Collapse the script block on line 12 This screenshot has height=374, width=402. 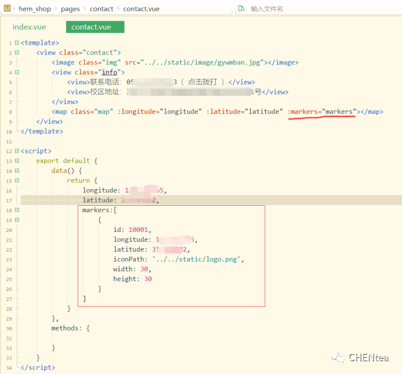tap(17, 151)
